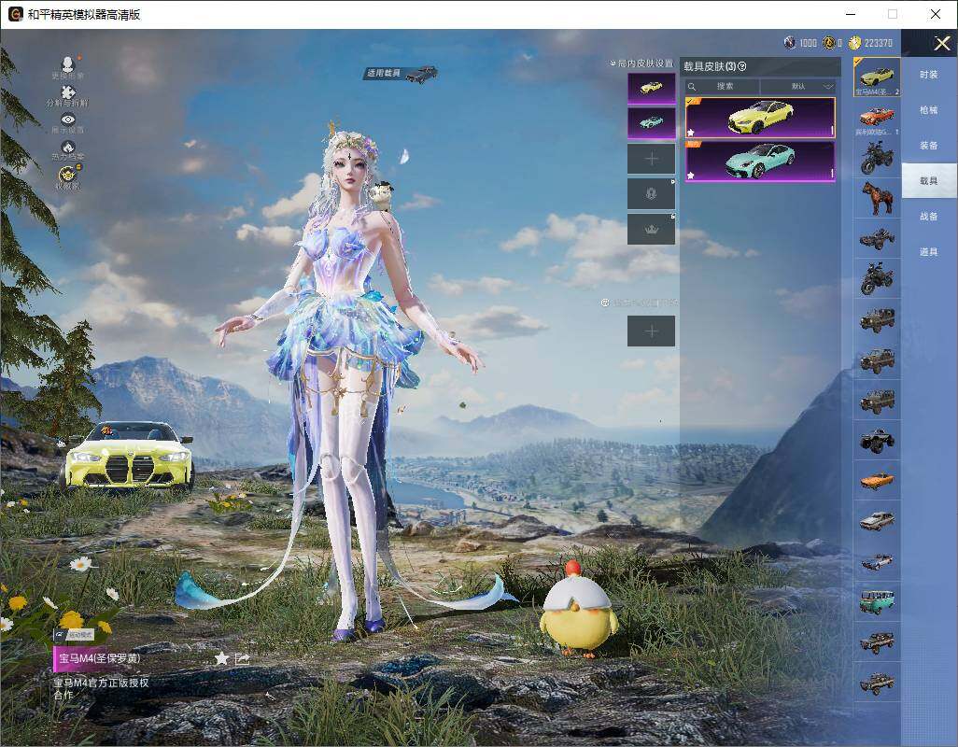Click the emulator app icon in title bar
This screenshot has height=747, width=958.
point(15,14)
